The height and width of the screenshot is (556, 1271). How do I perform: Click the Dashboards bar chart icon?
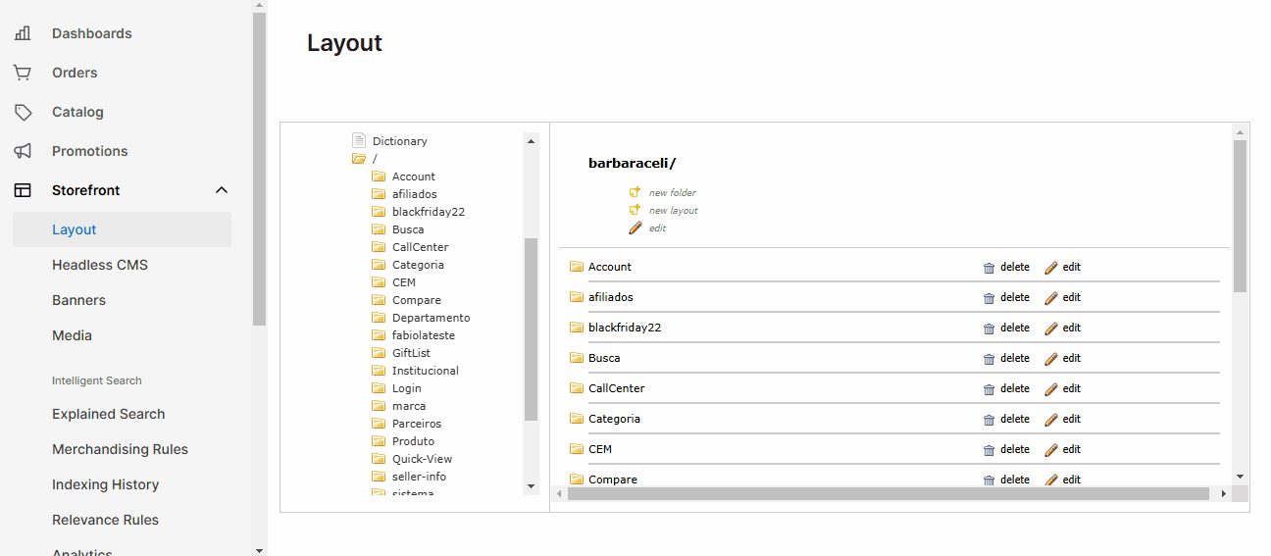(x=23, y=33)
